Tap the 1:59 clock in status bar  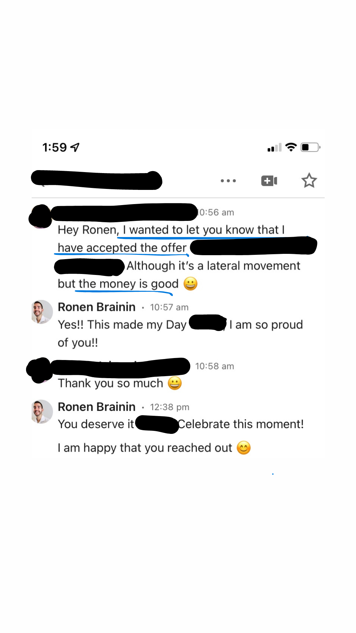point(54,147)
